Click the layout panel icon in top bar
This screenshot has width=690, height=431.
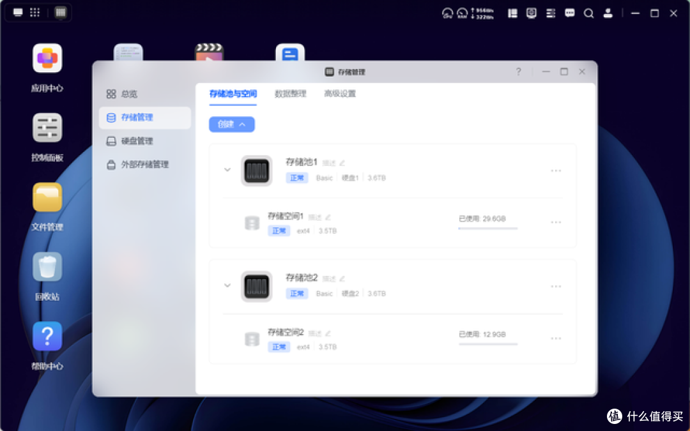[x=512, y=13]
